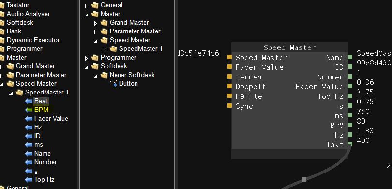392x189 pixels.
Task: Select Fader Value item in left tree
Action: tap(51, 118)
